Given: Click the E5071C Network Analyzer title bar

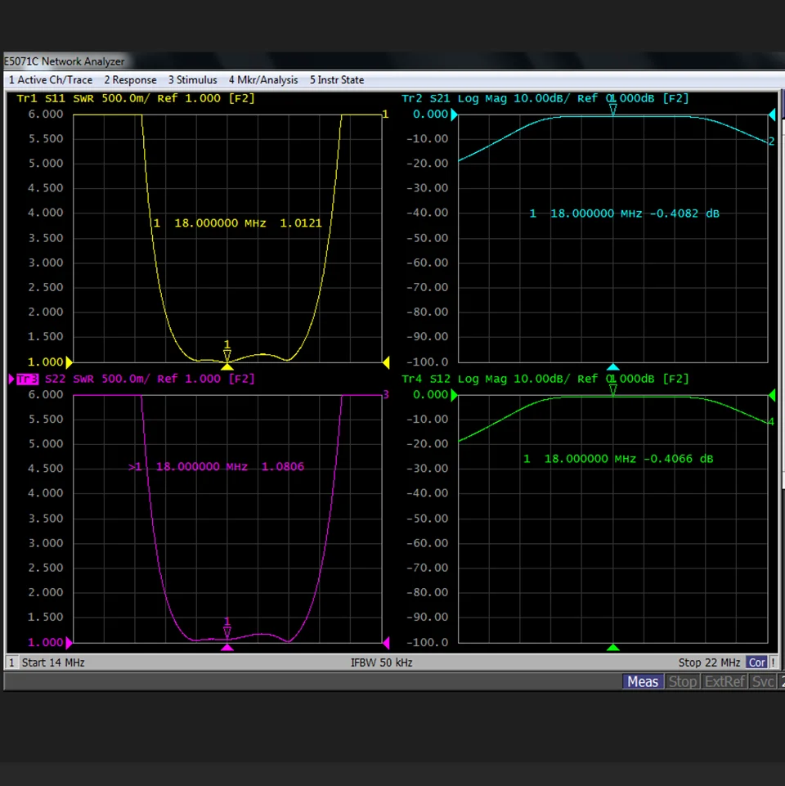Looking at the screenshot, I should click(x=392, y=61).
